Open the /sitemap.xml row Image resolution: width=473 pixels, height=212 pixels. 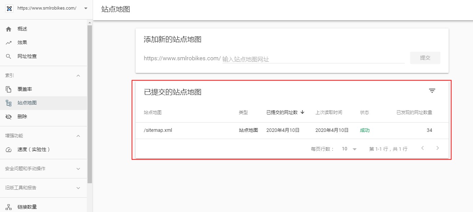[x=158, y=130]
